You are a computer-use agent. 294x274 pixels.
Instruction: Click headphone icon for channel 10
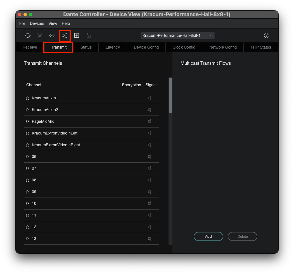(27, 204)
